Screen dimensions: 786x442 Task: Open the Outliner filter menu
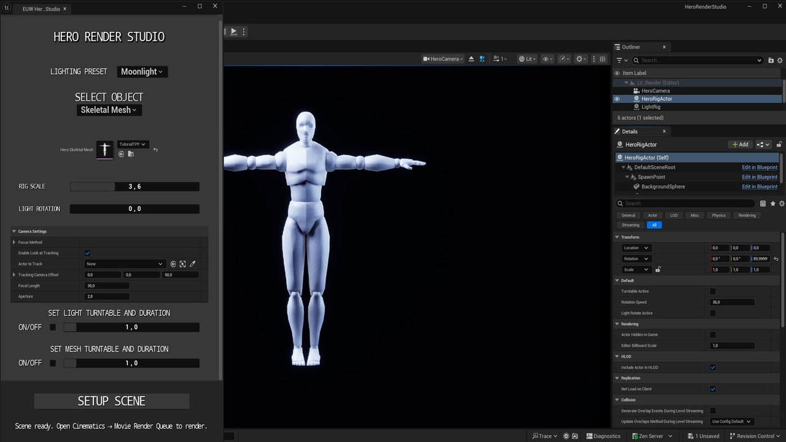(622, 60)
